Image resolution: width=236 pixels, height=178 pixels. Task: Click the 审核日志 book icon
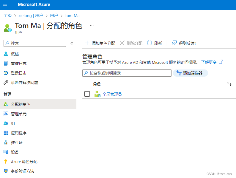pos(6,64)
